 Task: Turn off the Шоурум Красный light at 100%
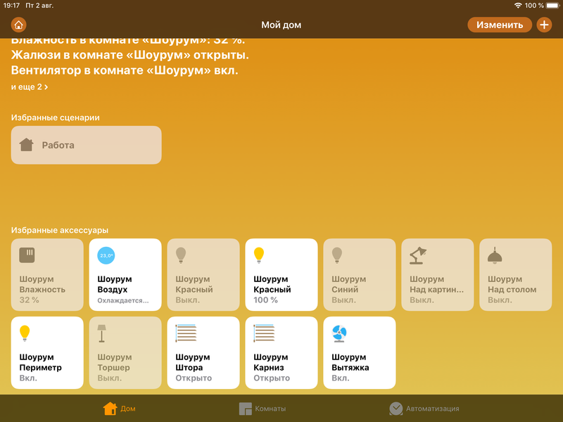(x=281, y=274)
